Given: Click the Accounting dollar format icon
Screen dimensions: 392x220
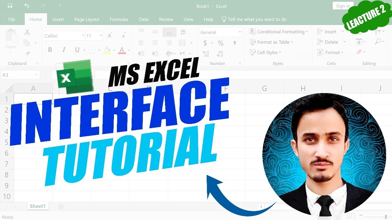Looking at the screenshot, I should (x=205, y=43).
